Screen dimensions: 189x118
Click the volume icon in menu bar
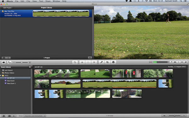[x=151, y=1]
